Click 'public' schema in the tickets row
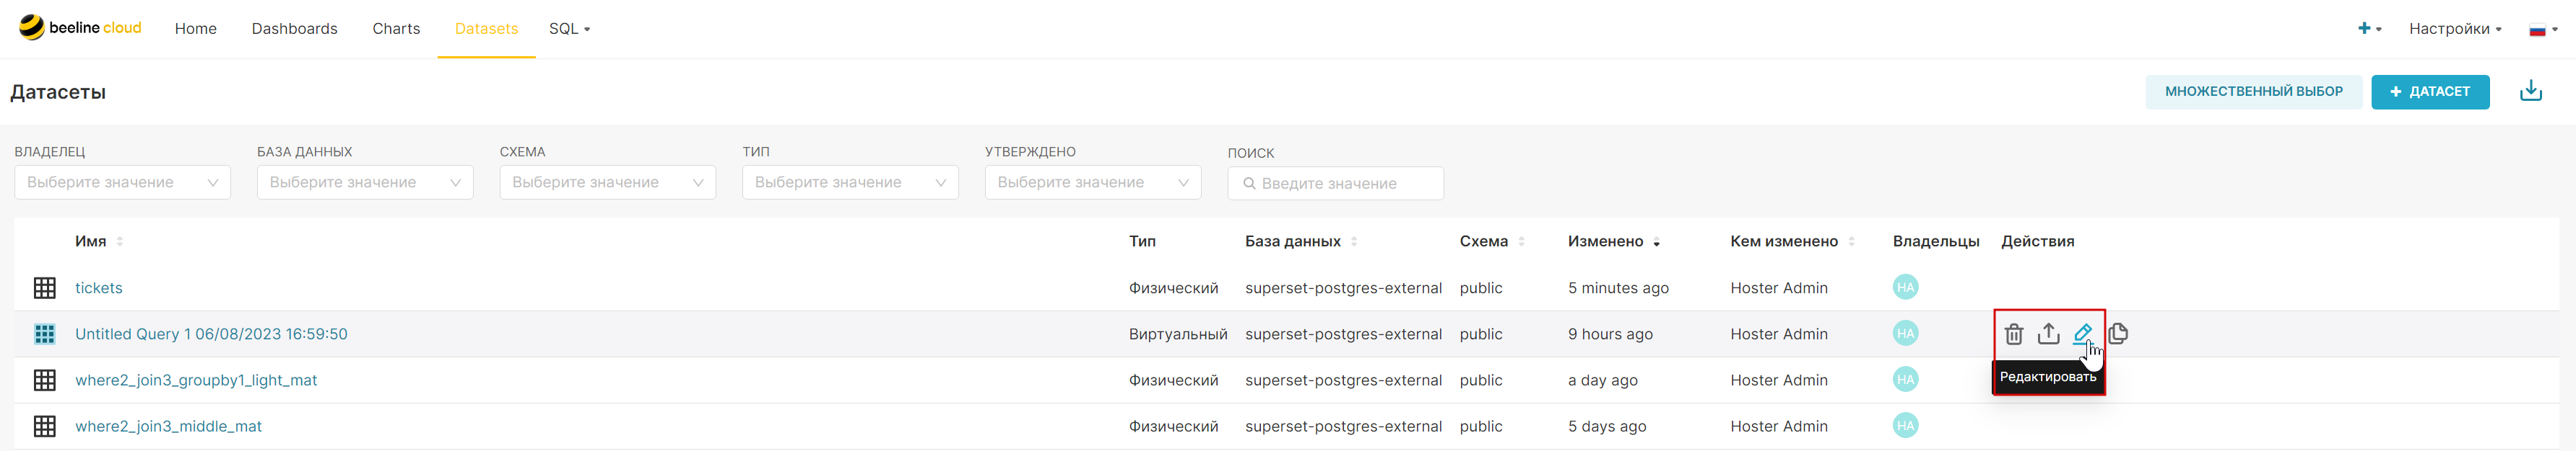The width and height of the screenshot is (2576, 451). pyautogui.click(x=1480, y=287)
